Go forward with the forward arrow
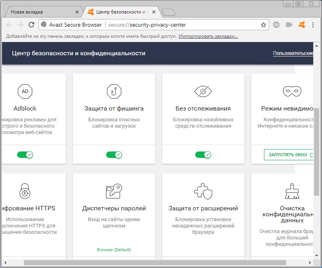The height and width of the screenshot is (268, 322). coord(20,25)
